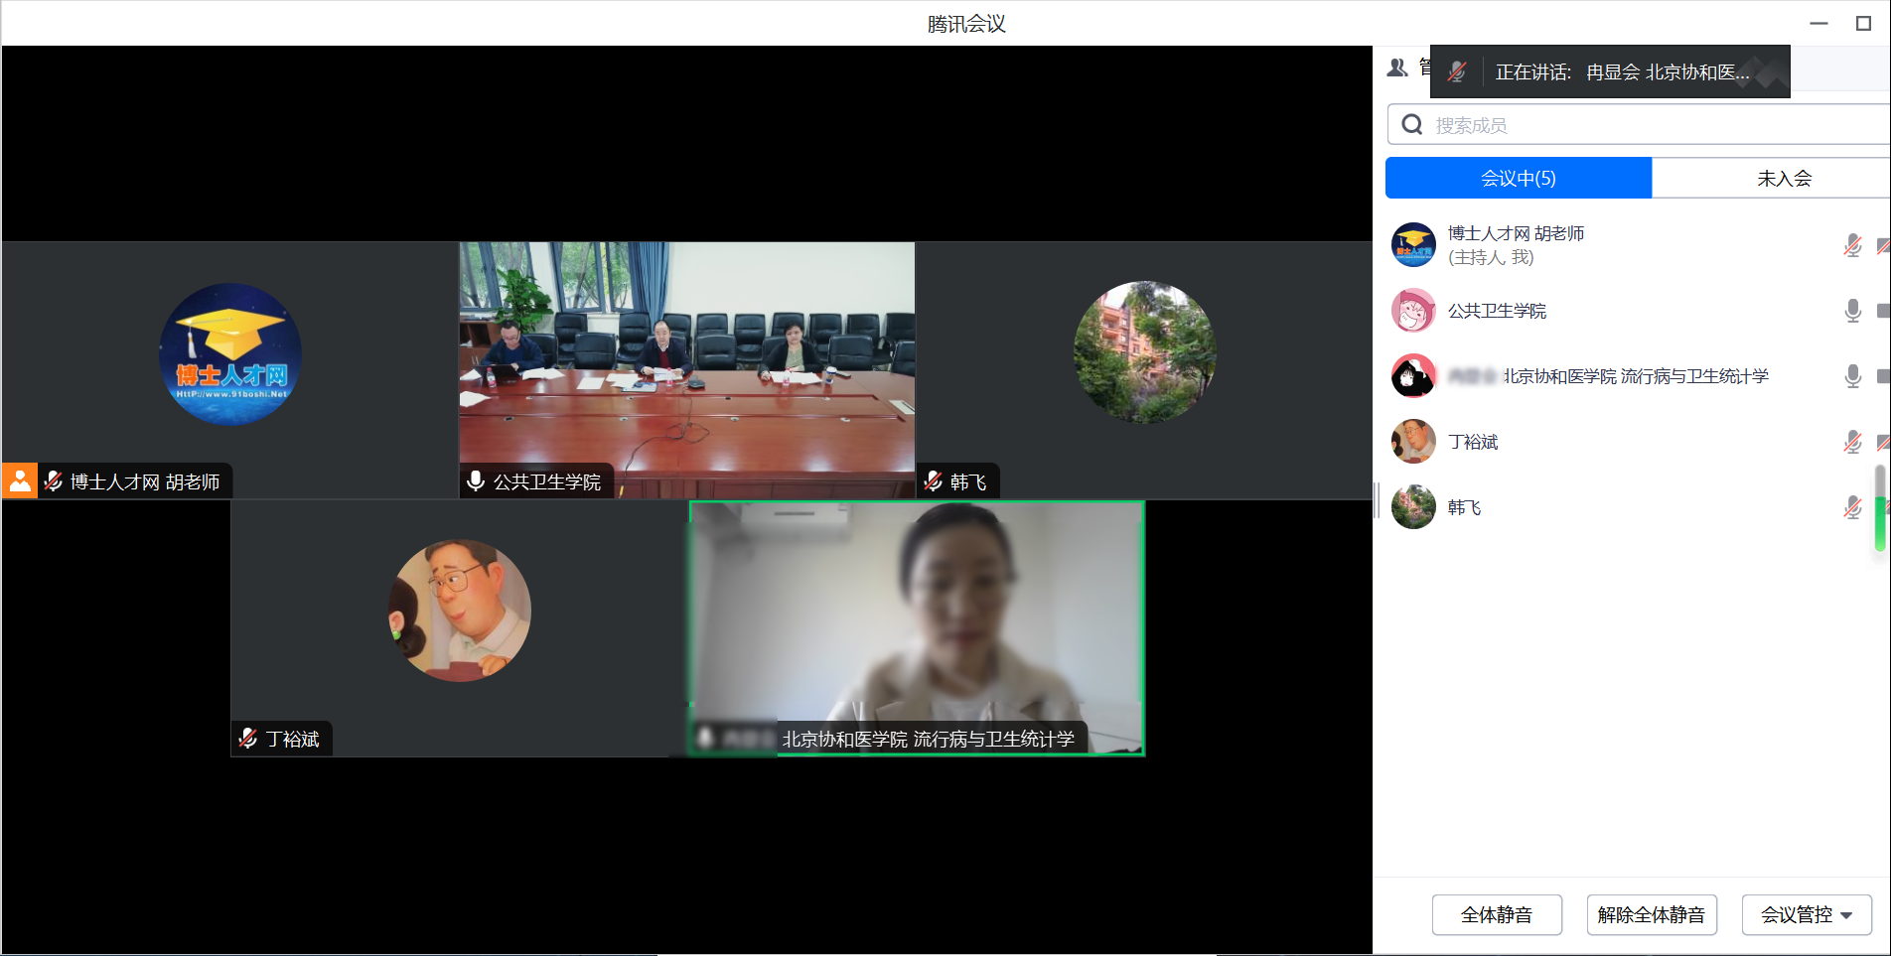Minimize the 腾讯会议 window

coord(1818,23)
